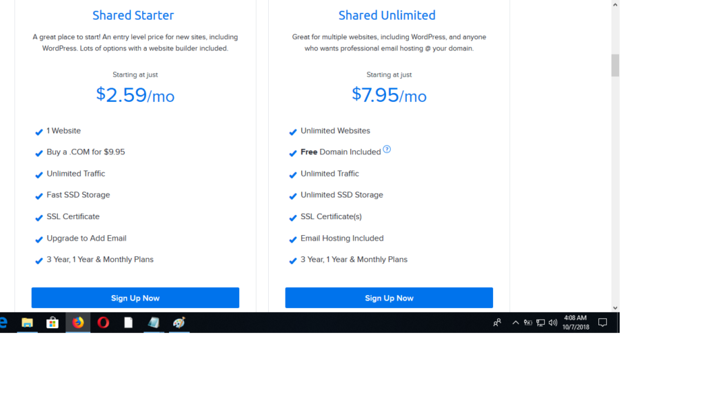Click 'Buy a .COM for $9.95'

[x=85, y=152]
